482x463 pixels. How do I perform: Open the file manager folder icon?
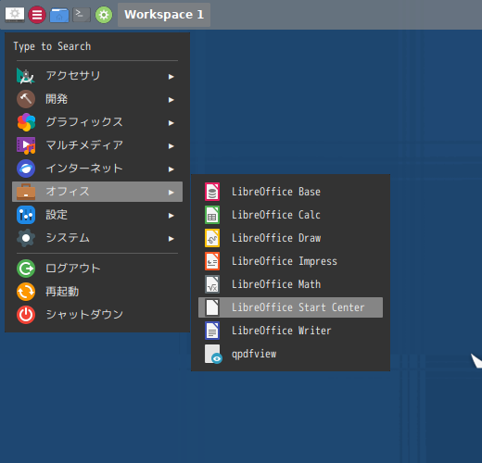[x=59, y=15]
